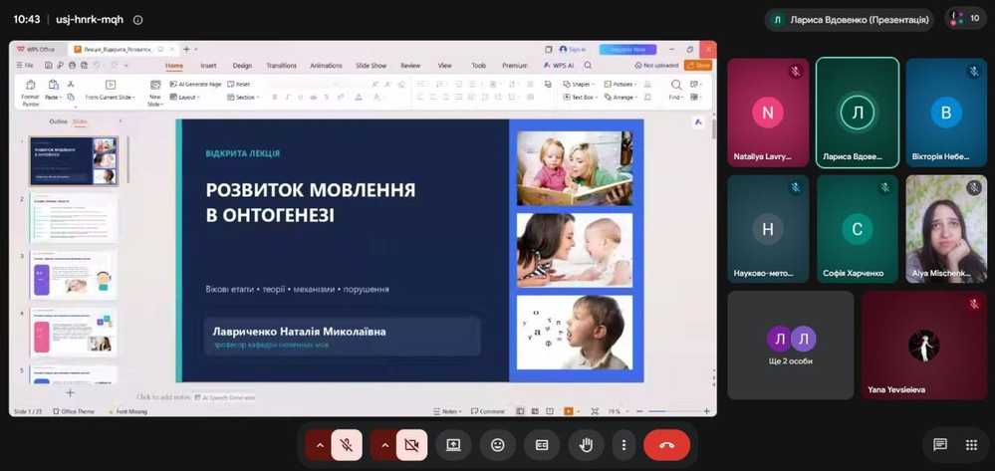
Task: Turn on the camera in Meet controls
Action: tap(411, 445)
